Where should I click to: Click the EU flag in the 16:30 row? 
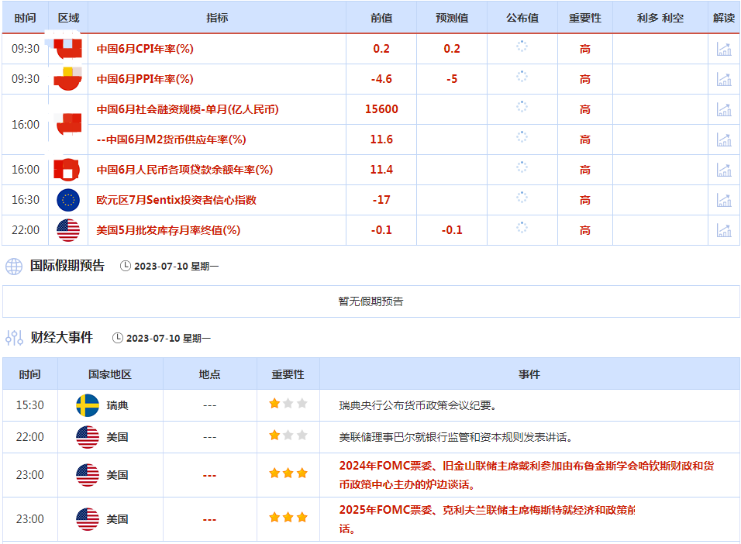tap(68, 200)
